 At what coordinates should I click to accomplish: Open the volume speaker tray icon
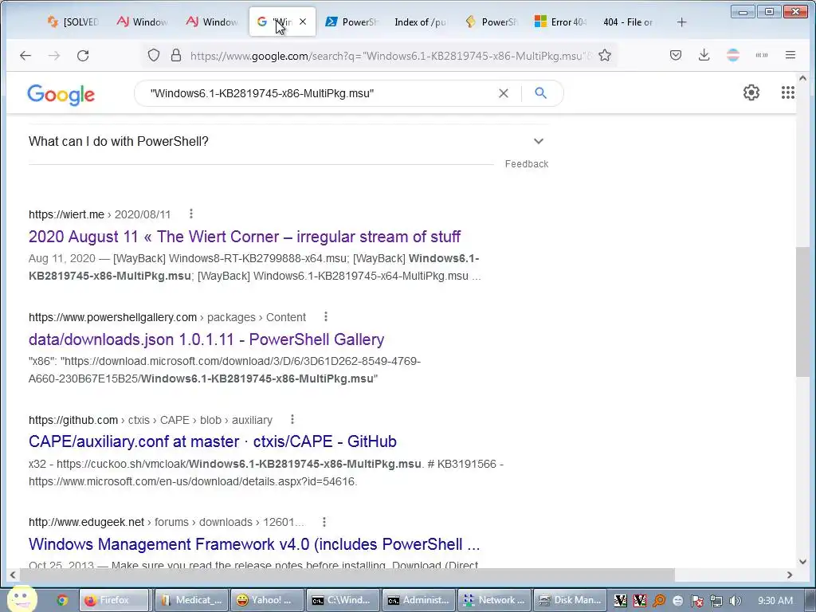pyautogui.click(x=736, y=601)
